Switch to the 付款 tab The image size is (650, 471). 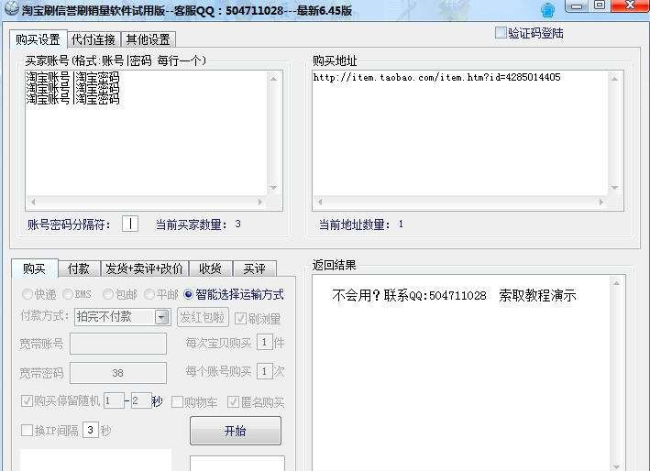point(79,268)
